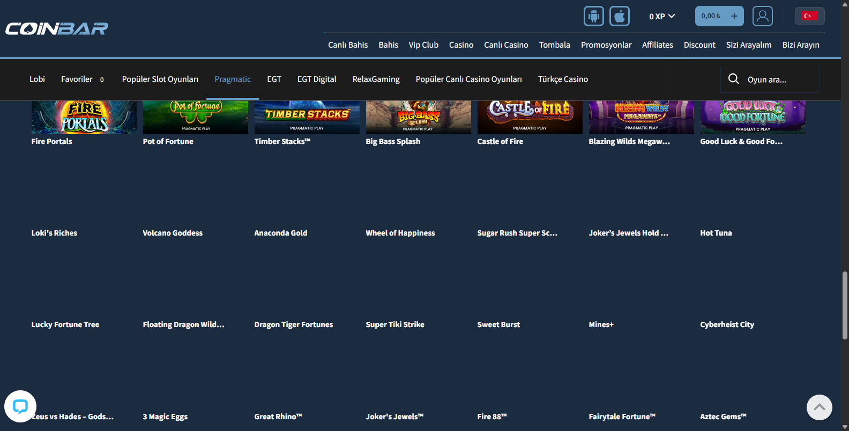Open Popüler Canlı Casino Oyunları tab
The width and height of the screenshot is (849, 431).
pos(469,79)
